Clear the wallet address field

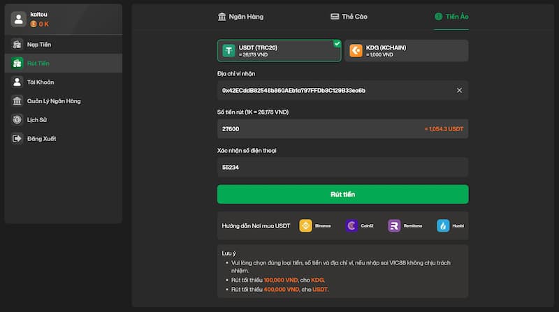point(459,90)
